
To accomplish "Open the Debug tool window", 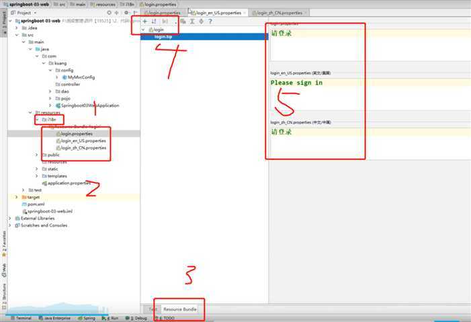I will point(136,318).
